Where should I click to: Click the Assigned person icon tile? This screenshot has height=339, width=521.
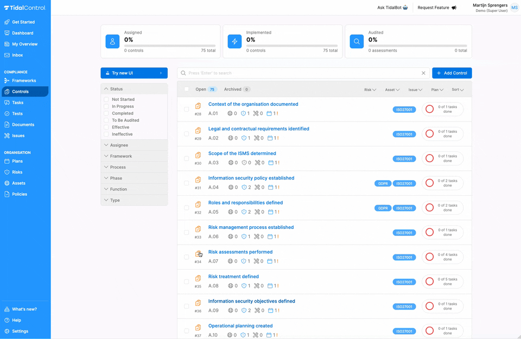pos(112,41)
